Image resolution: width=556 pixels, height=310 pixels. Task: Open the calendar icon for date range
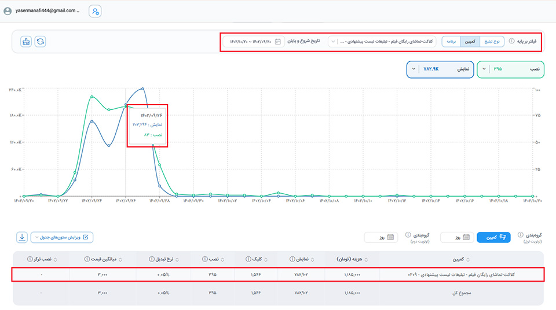tap(278, 42)
